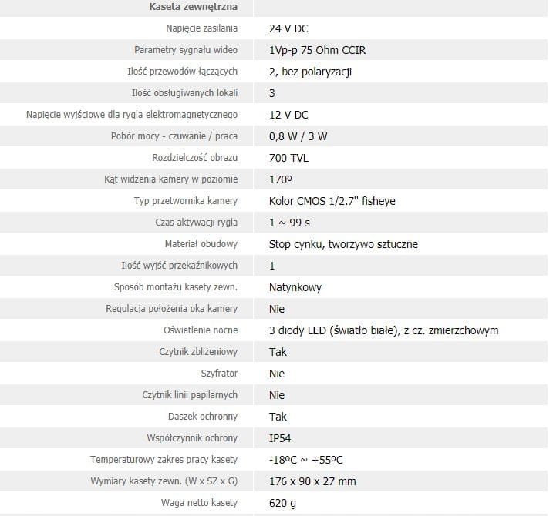
Task: Click 'Ilość przewodów łączących' row label
Action: click(x=184, y=72)
